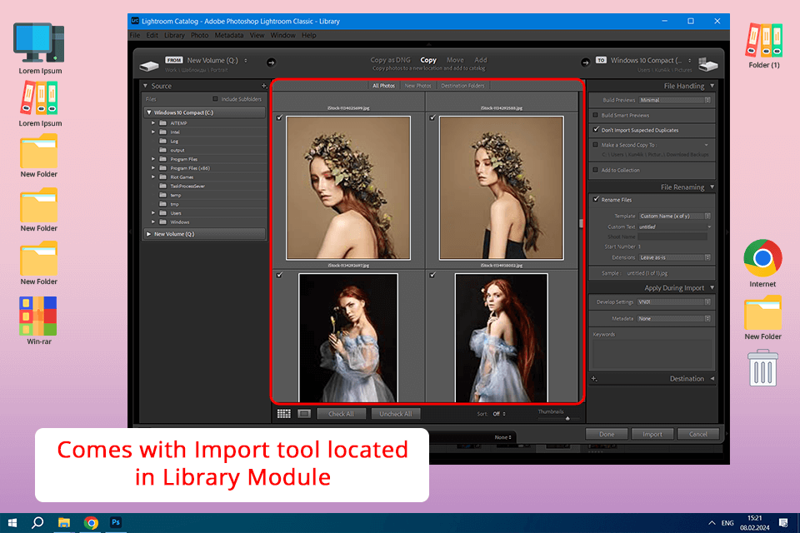Click the Uncheck All button
The image size is (800, 533).
[396, 414]
